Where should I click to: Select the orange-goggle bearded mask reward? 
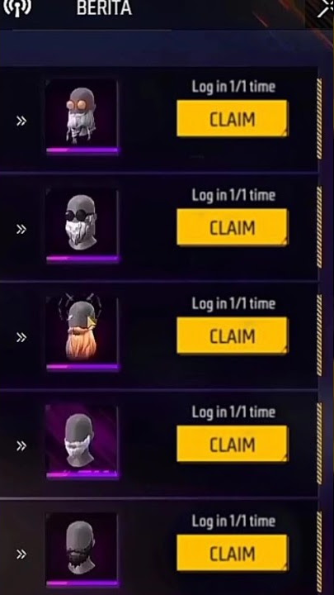[82, 116]
